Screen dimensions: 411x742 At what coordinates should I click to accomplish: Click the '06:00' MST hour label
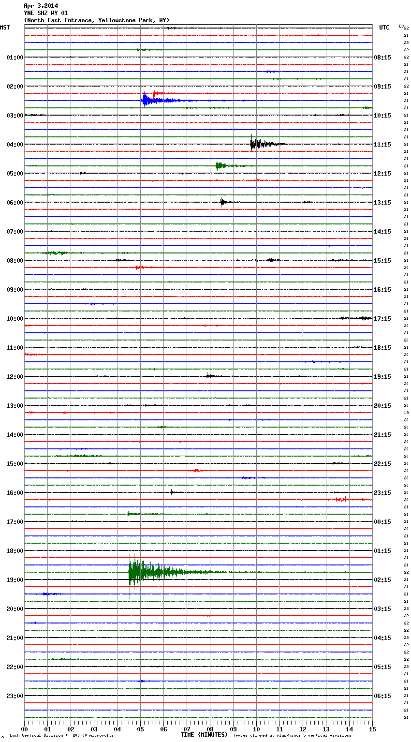15,203
